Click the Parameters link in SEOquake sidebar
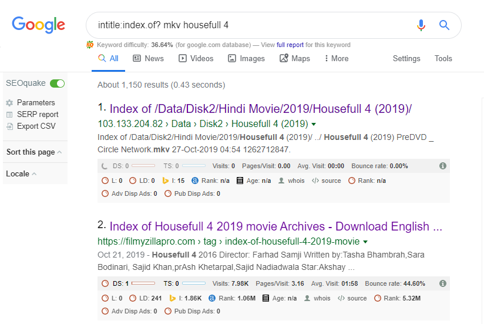This screenshot has width=484, height=324. [x=36, y=102]
